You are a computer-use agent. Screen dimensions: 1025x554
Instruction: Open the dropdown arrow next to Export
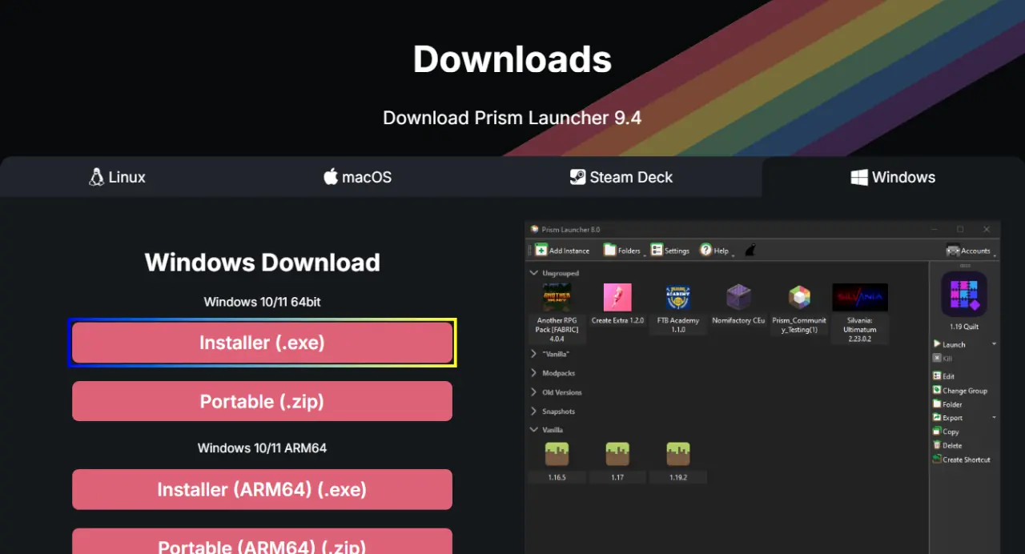994,418
